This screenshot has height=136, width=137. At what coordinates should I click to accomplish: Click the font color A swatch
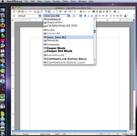[125, 16]
